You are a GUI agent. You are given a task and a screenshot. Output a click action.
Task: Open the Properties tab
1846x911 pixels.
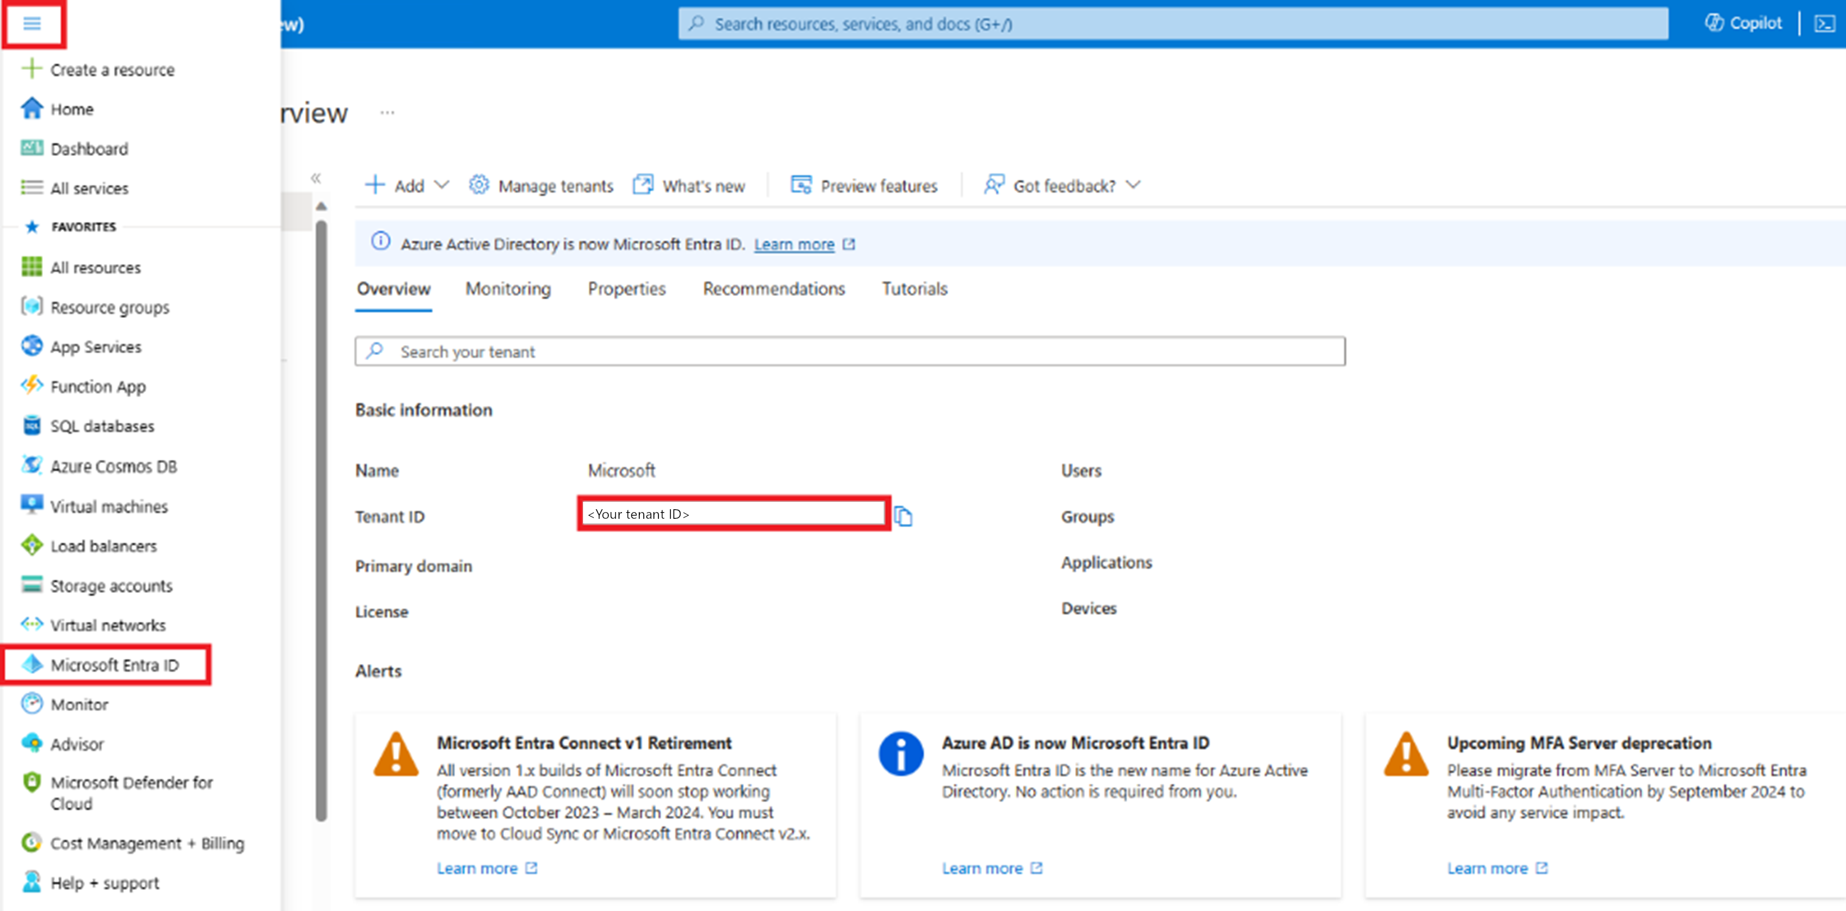coord(626,289)
